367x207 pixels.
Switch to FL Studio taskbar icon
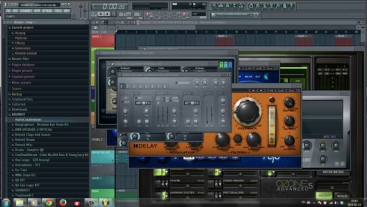point(106,202)
